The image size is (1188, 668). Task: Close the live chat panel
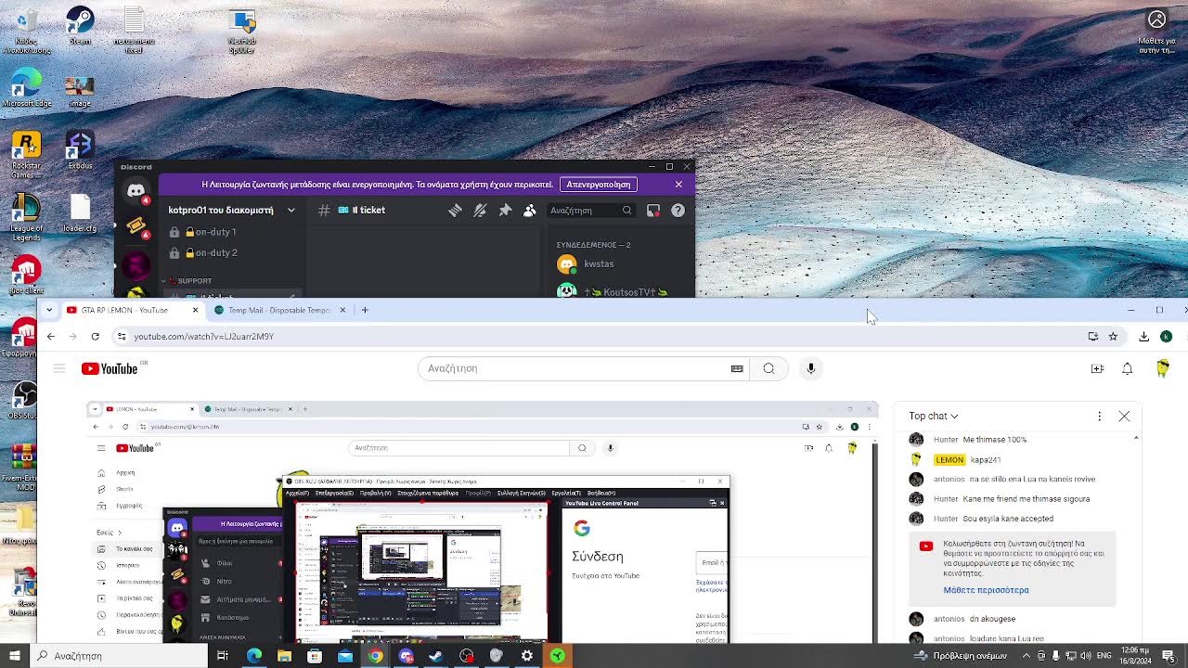[x=1124, y=417]
